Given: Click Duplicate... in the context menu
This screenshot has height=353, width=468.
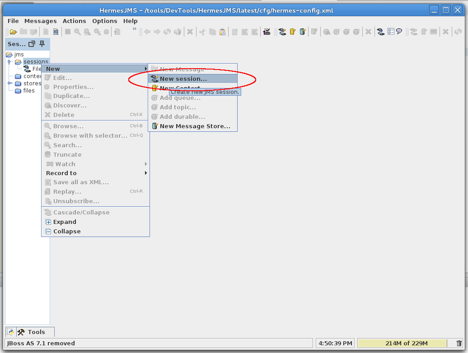Looking at the screenshot, I should (95, 96).
